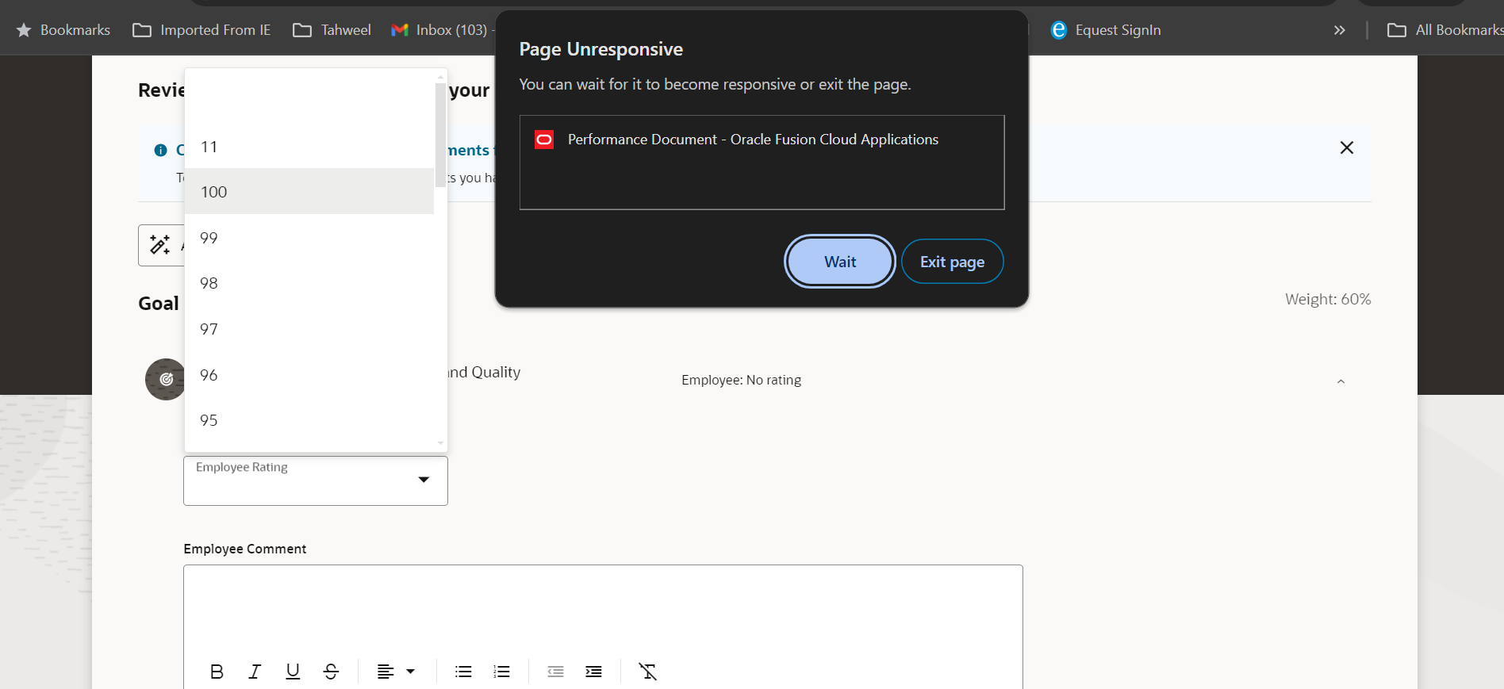Open All Bookmarks folder
Image resolution: width=1504 pixels, height=689 pixels.
pyautogui.click(x=1445, y=30)
